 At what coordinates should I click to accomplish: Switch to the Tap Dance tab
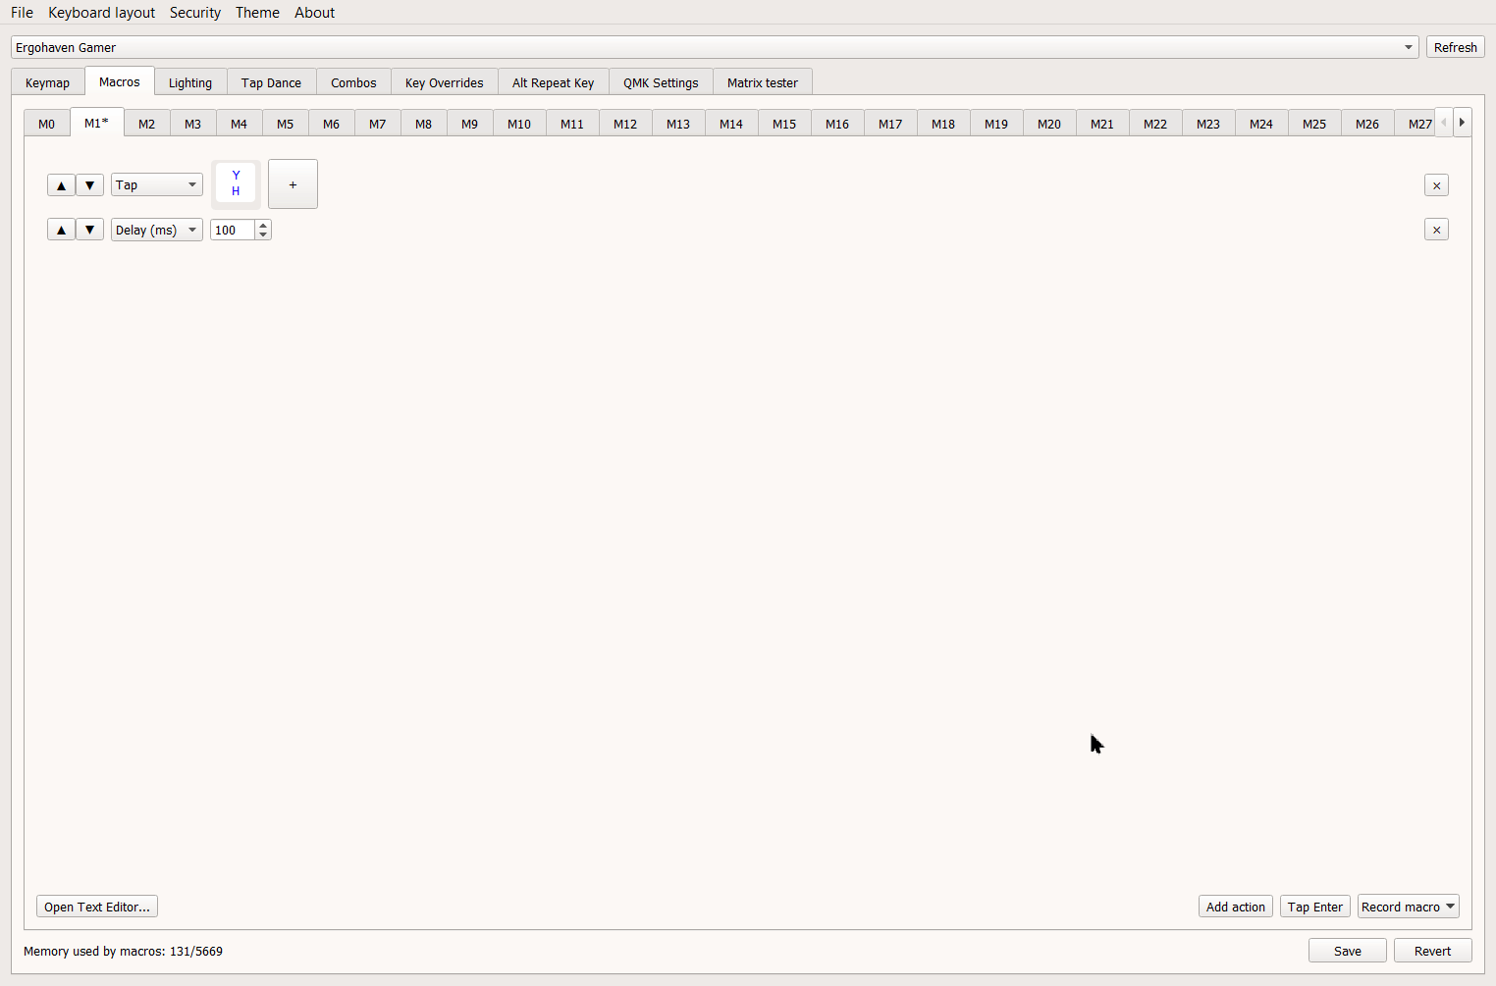coord(271,83)
